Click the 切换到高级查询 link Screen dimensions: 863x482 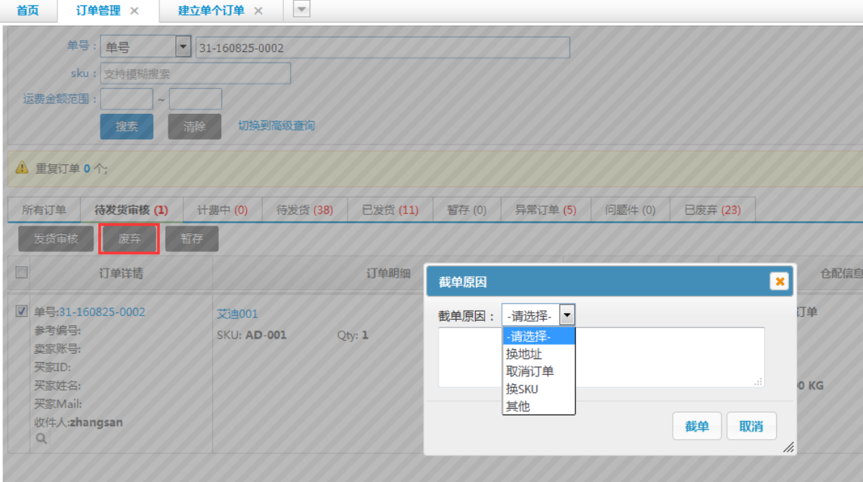pos(276,126)
